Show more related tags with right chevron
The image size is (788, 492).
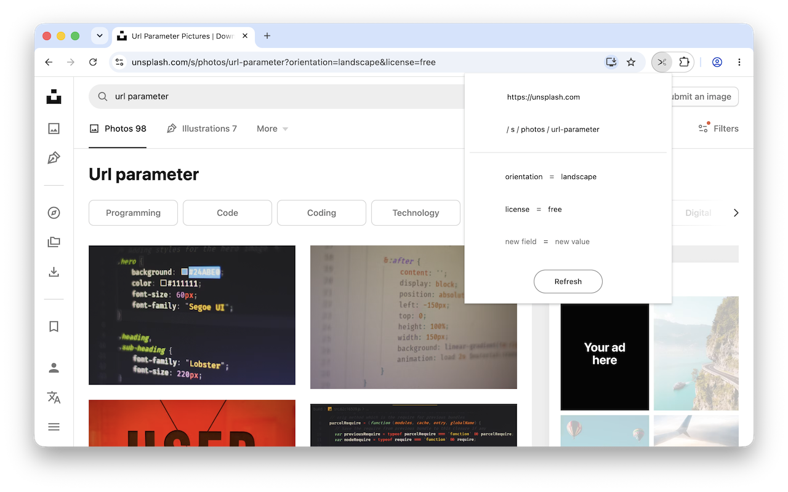pos(736,213)
